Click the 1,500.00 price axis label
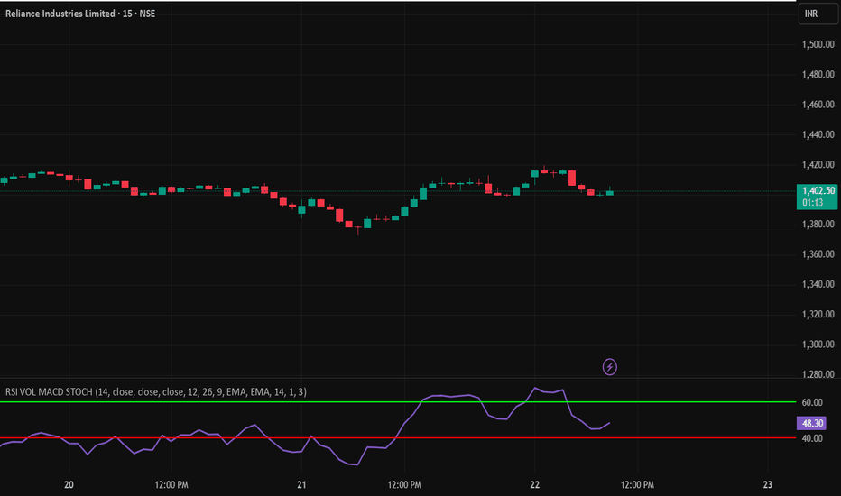 click(x=818, y=44)
